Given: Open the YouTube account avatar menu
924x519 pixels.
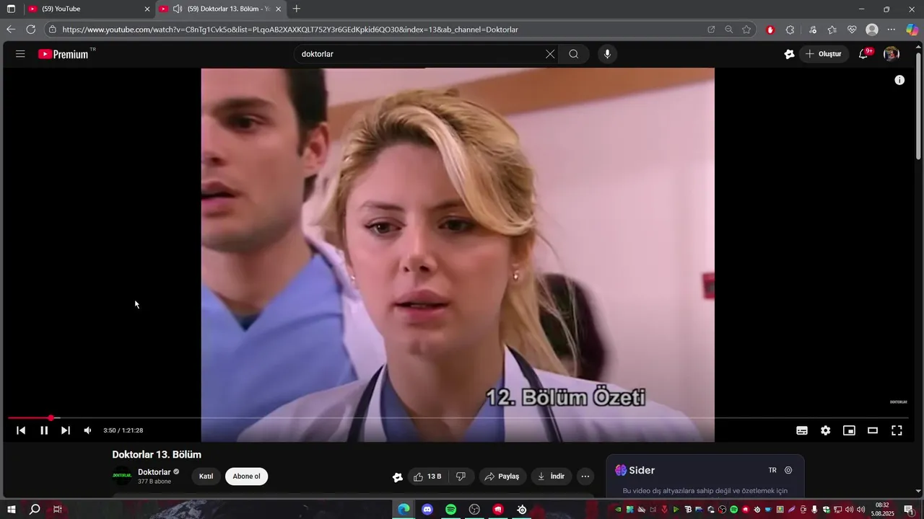Looking at the screenshot, I should [x=892, y=54].
